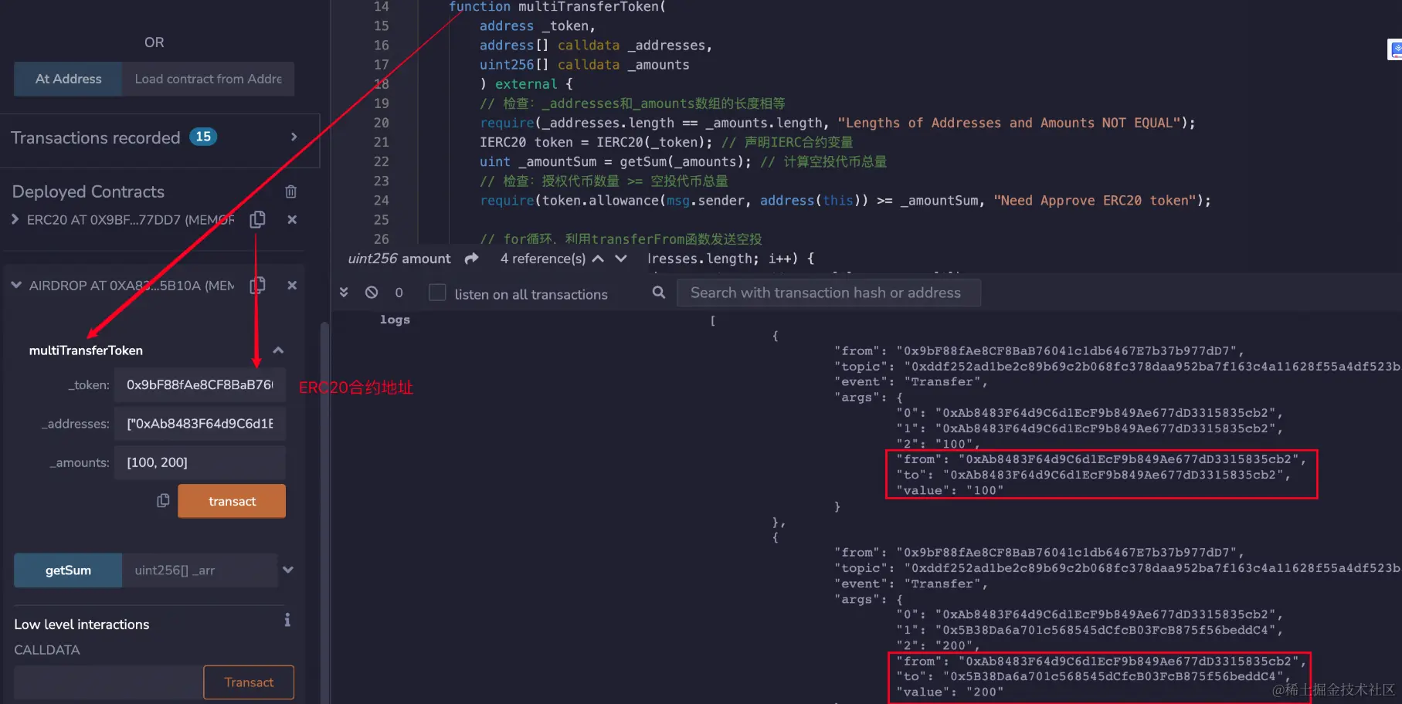Click the low level CALLDATA input field
1402x704 pixels.
(x=109, y=682)
